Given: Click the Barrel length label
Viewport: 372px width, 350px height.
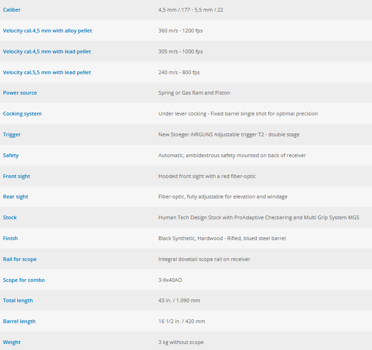Looking at the screenshot, I should pos(19,321).
